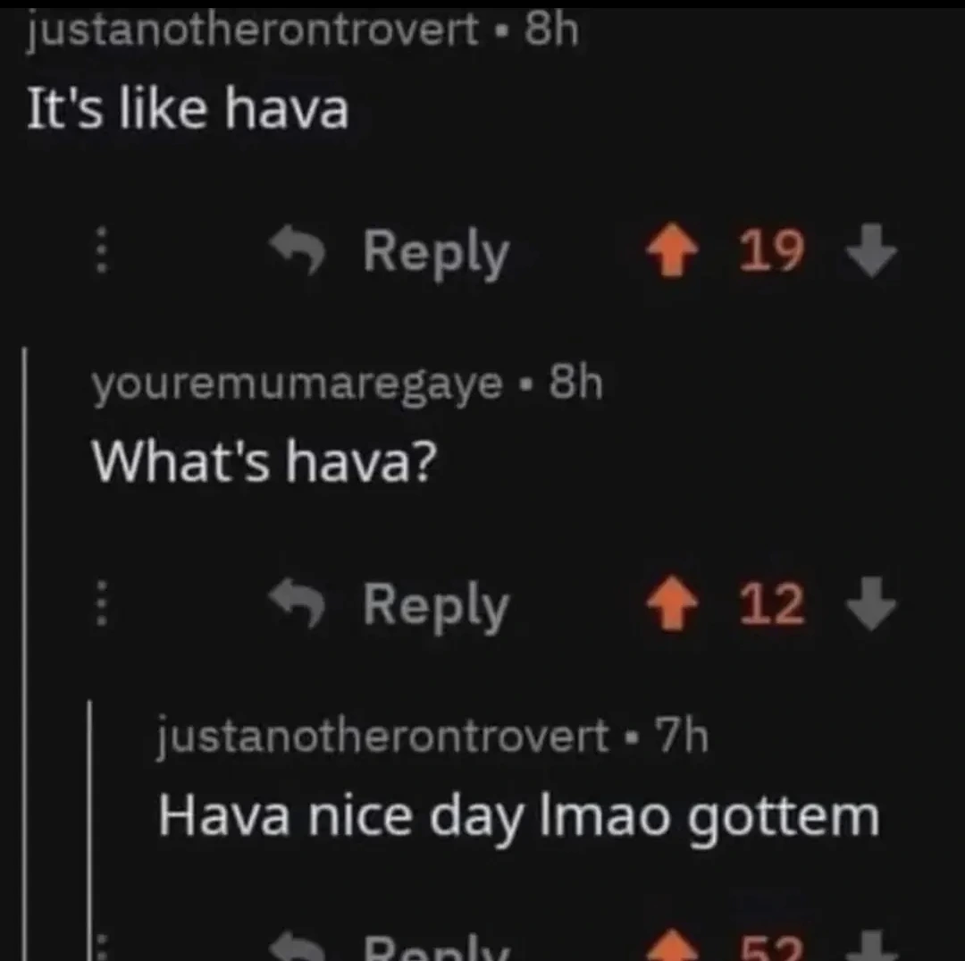Click the score 19 vote count
965x961 pixels.
tap(772, 250)
